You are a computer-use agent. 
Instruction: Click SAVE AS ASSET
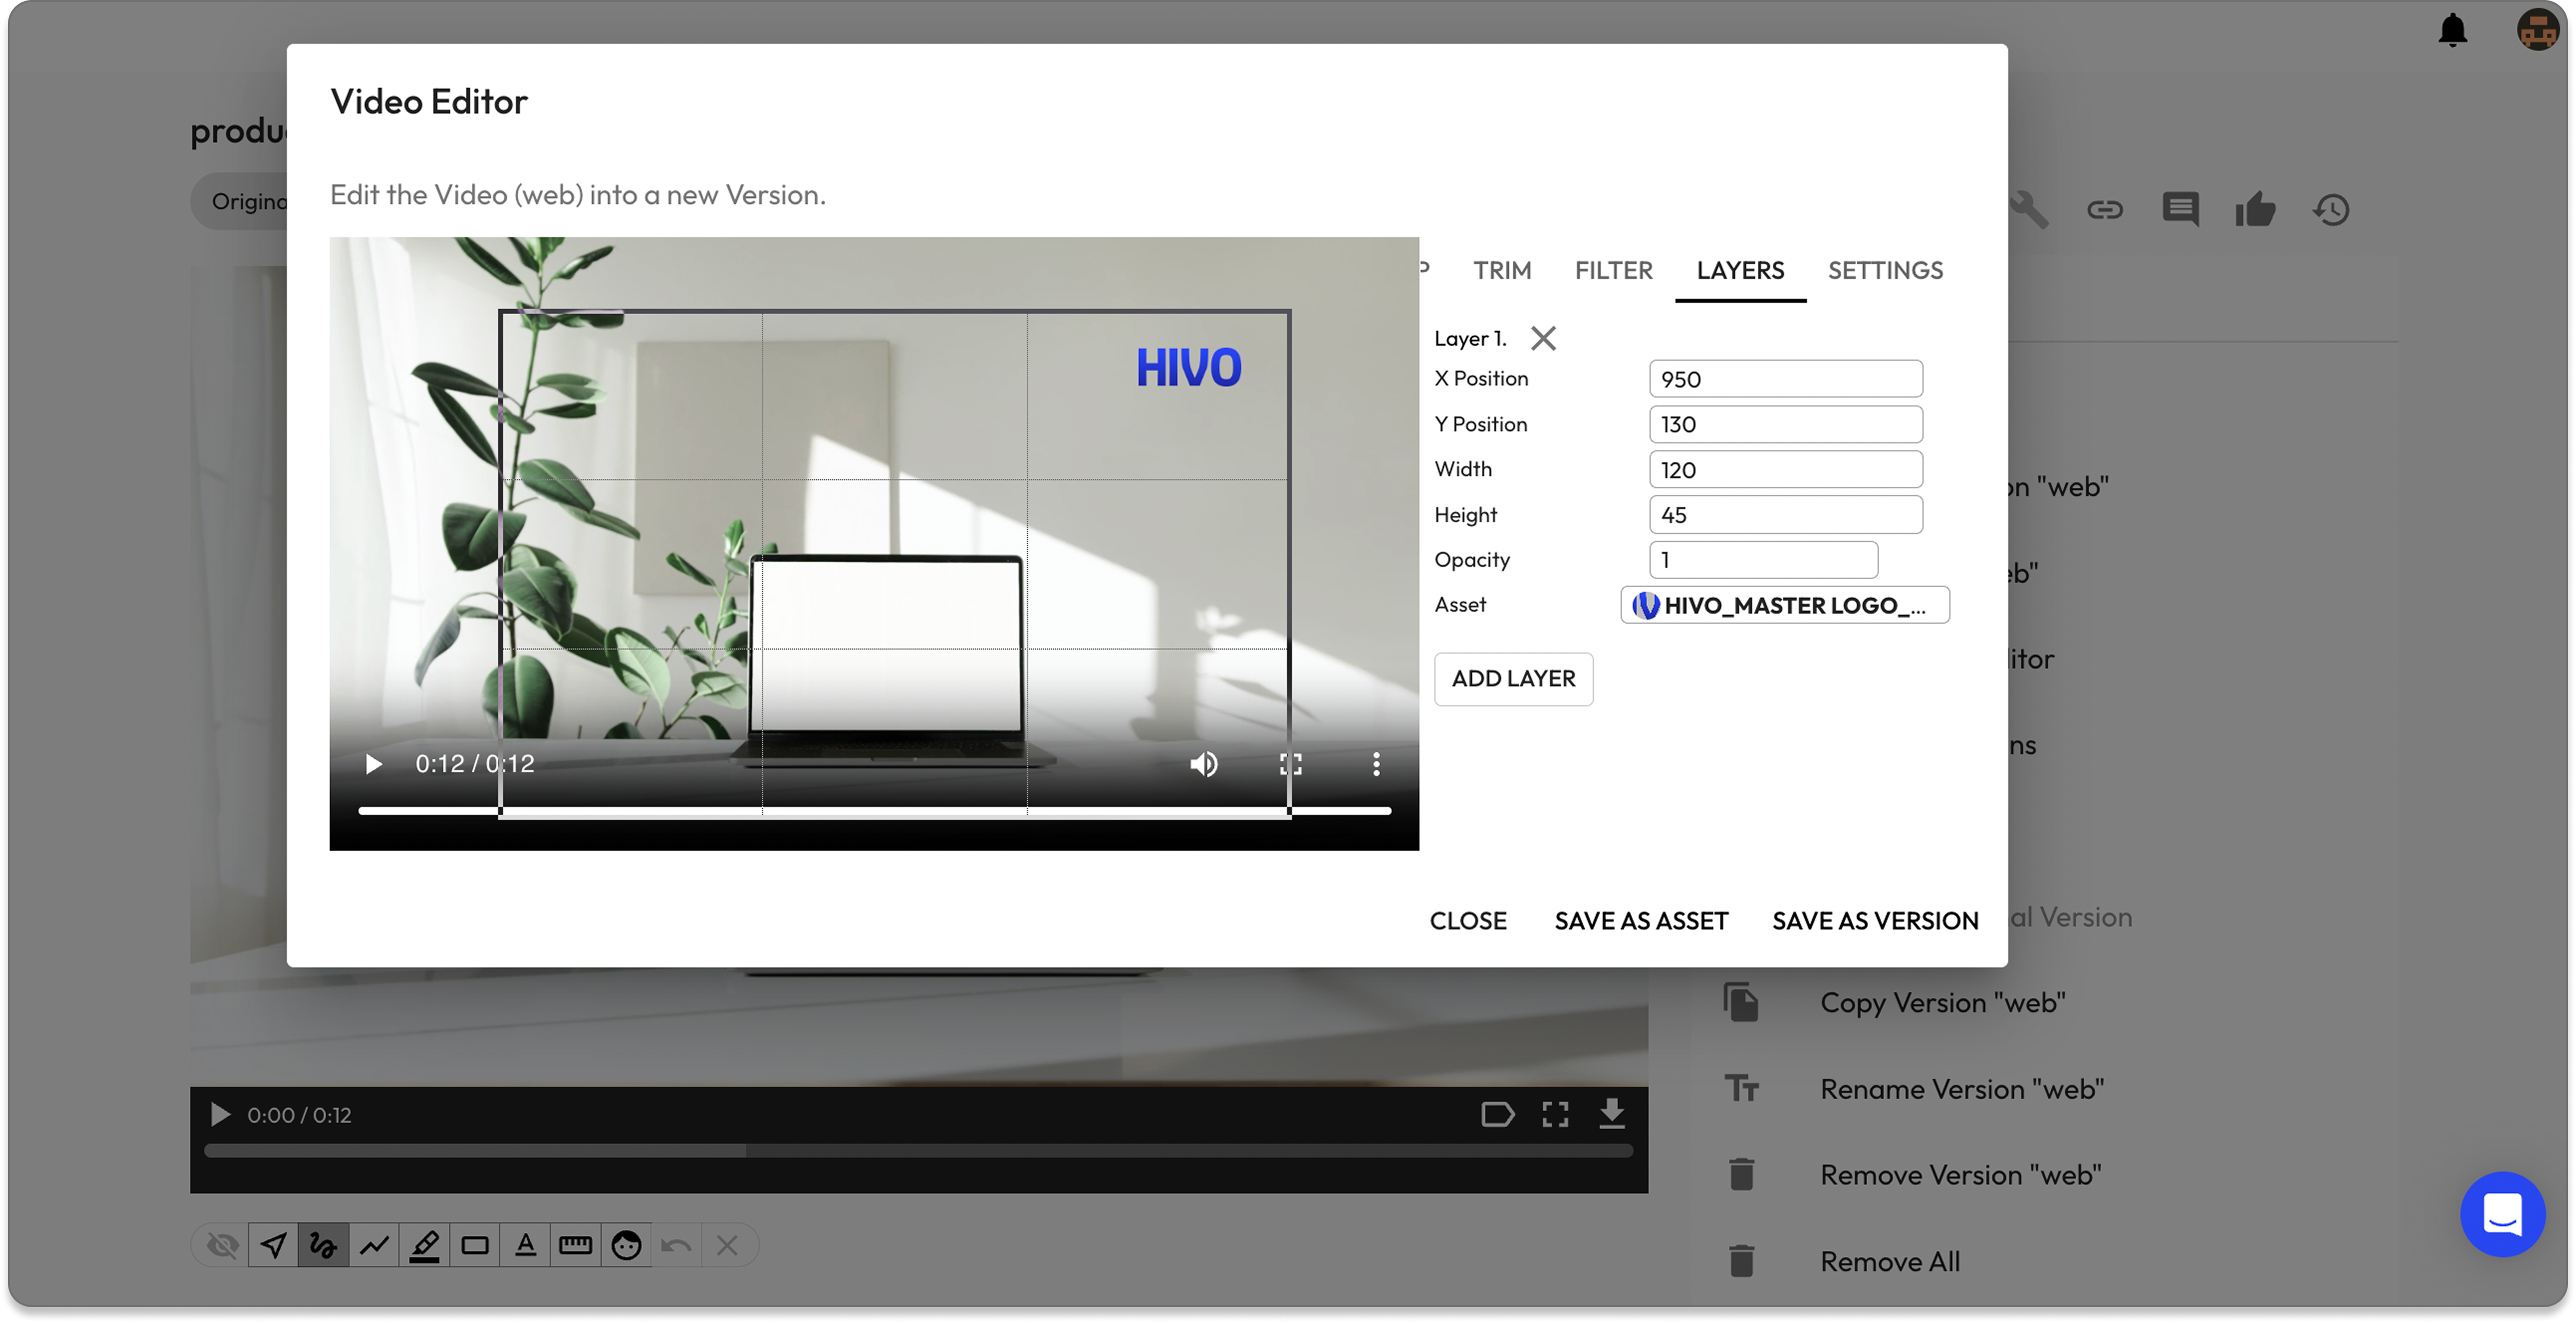1641,921
